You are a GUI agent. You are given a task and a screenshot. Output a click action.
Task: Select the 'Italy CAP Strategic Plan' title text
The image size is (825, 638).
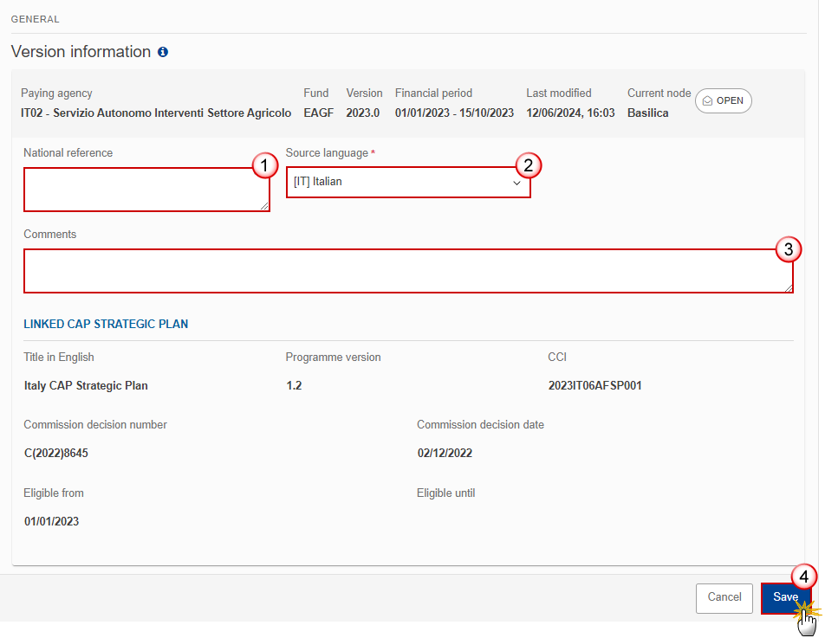(x=86, y=386)
